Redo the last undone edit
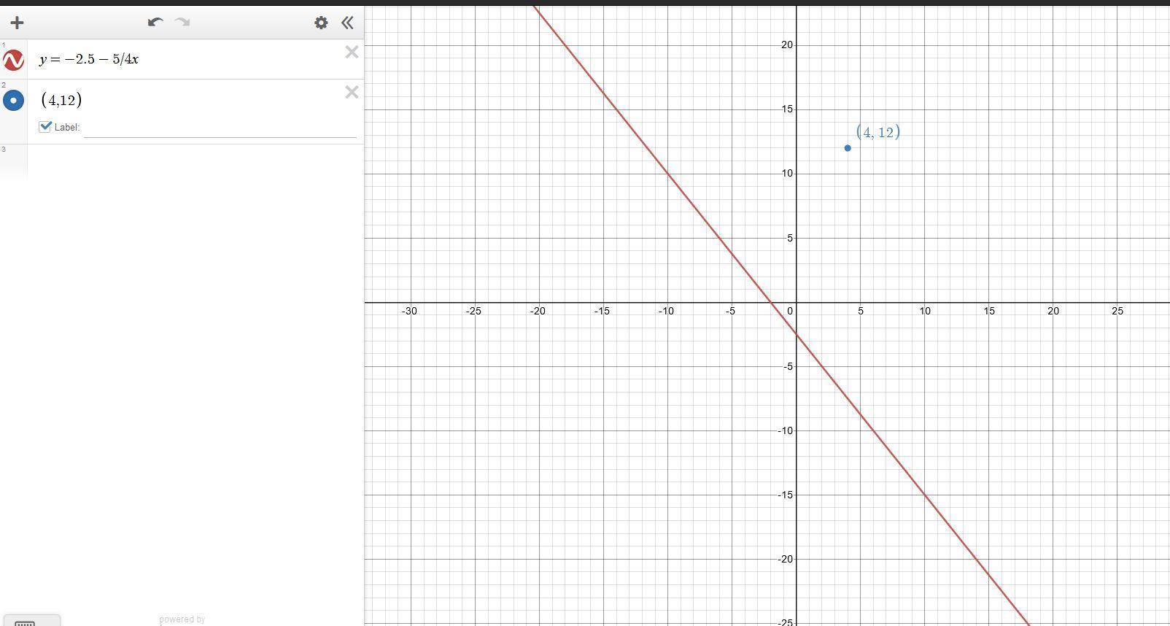This screenshot has height=626, width=1170. pyautogui.click(x=183, y=22)
